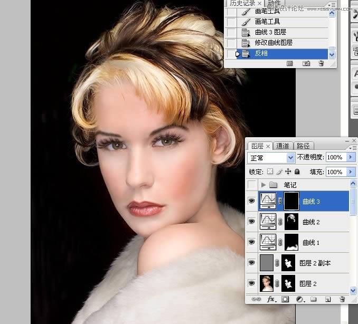This screenshot has height=324, width=358.
Task: Show the 笔记 group layer
Action: click(252, 185)
